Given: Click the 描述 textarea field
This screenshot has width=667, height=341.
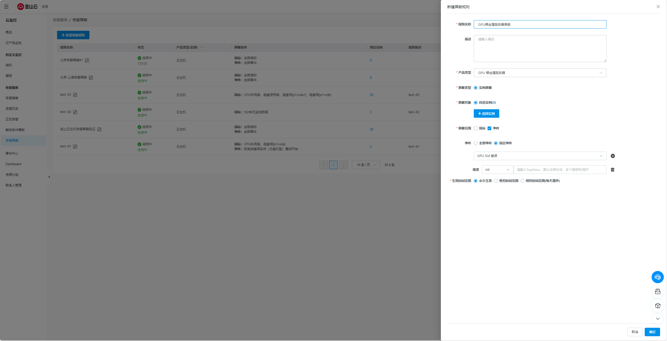Looking at the screenshot, I should [x=540, y=49].
